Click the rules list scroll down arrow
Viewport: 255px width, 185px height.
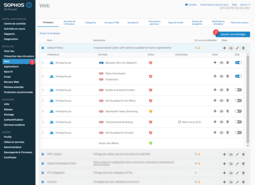point(248,146)
